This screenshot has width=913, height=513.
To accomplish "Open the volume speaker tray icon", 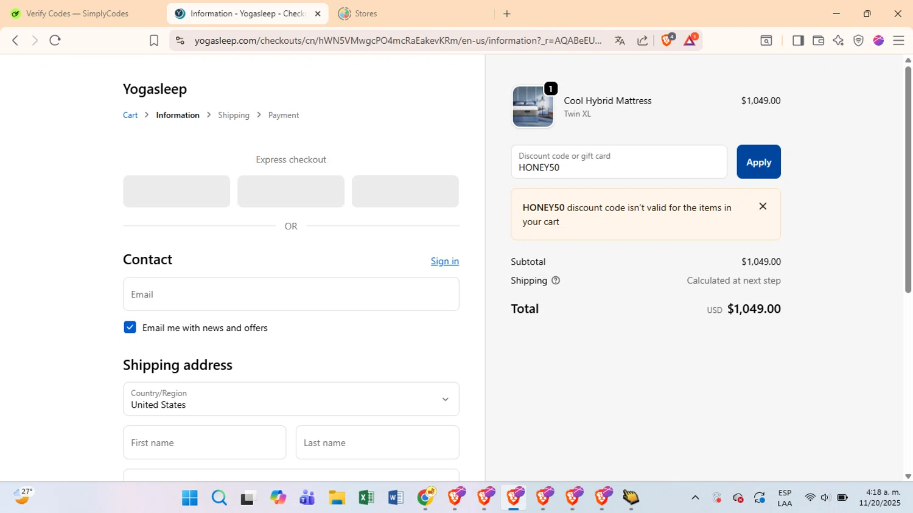I will (825, 498).
